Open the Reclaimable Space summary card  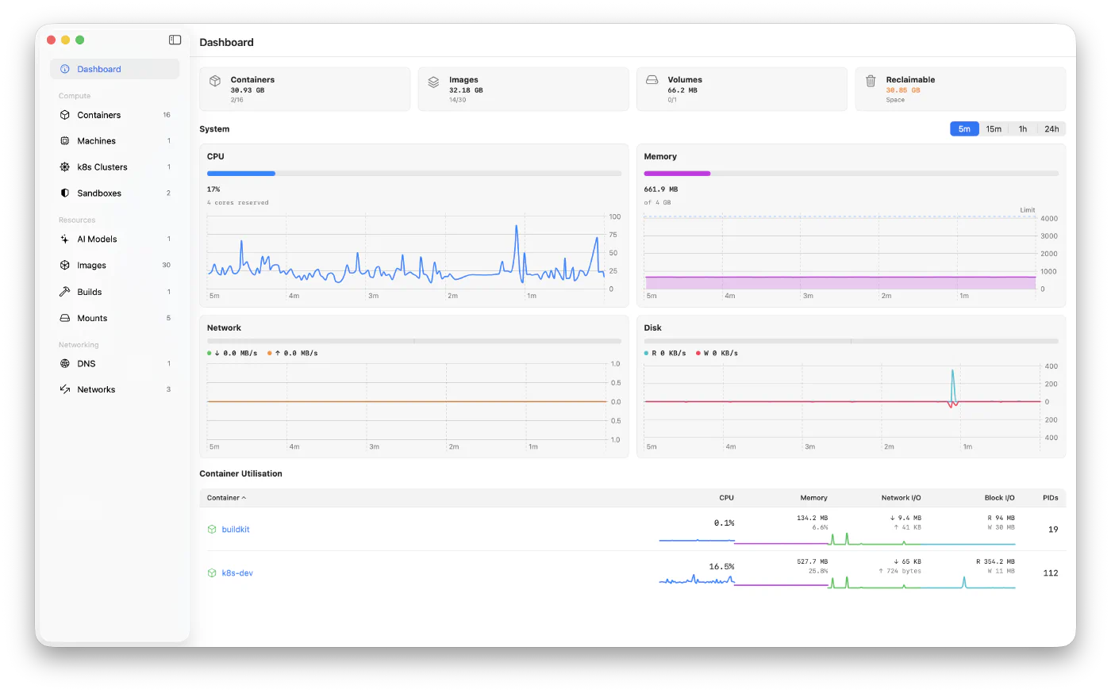click(960, 89)
